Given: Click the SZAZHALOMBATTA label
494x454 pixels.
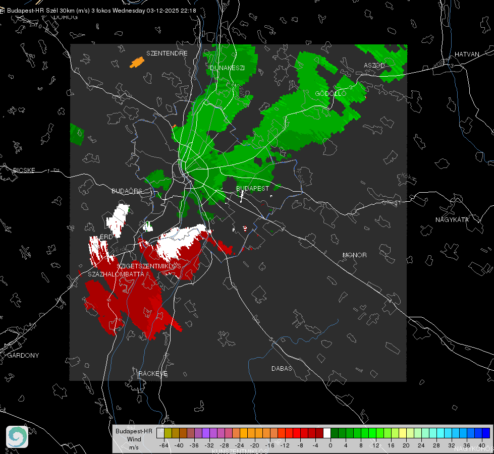Looking at the screenshot, I should tap(116, 274).
